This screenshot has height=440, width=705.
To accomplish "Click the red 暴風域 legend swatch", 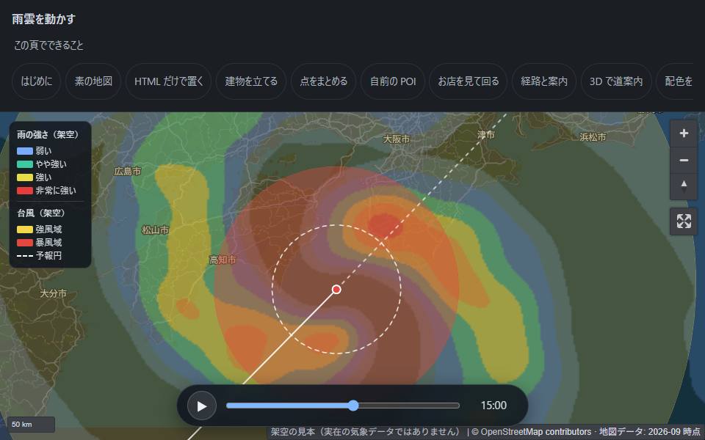I will pos(25,243).
